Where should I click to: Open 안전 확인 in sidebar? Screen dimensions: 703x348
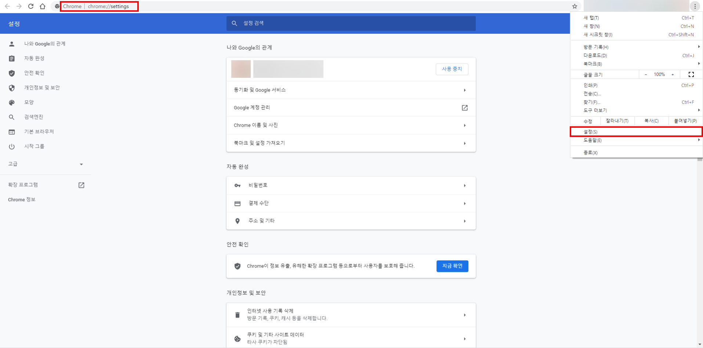pyautogui.click(x=34, y=73)
